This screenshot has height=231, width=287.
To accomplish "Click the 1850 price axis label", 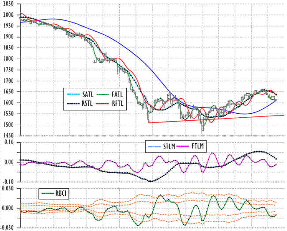I will pyautogui.click(x=8, y=48).
